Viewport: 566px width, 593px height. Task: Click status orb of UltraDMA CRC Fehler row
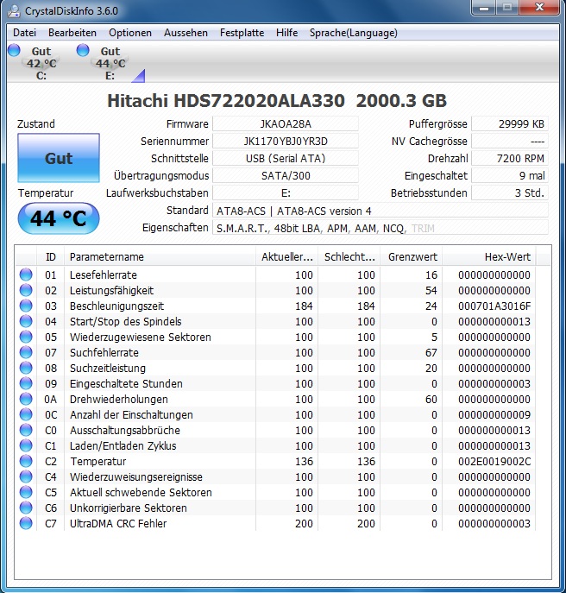(x=26, y=523)
